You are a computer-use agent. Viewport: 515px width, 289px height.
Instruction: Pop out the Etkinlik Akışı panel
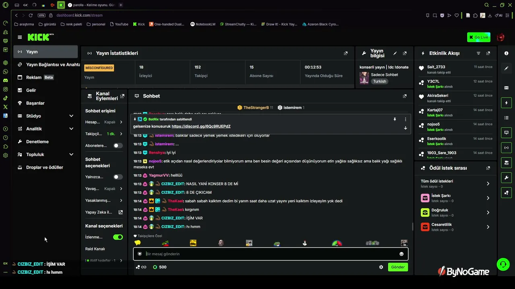[488, 53]
